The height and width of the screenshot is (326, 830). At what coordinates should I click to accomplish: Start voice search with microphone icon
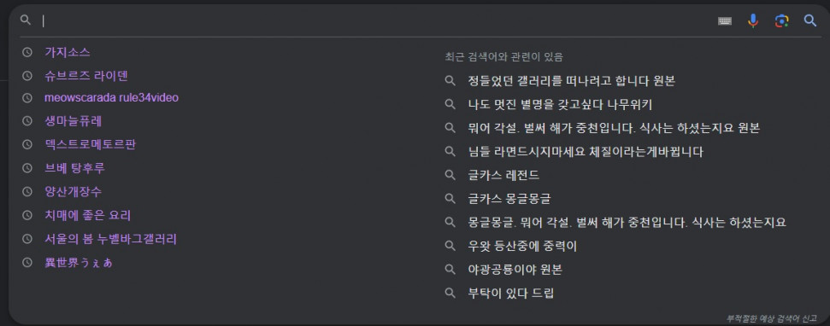[x=753, y=21]
